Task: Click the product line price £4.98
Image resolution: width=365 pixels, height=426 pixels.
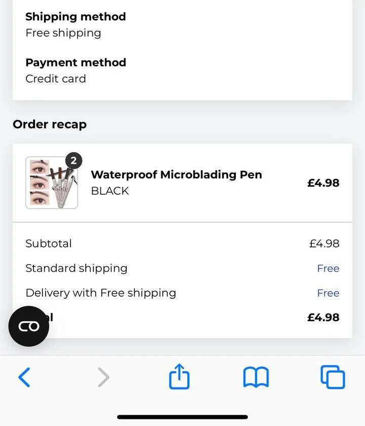Action: [323, 183]
